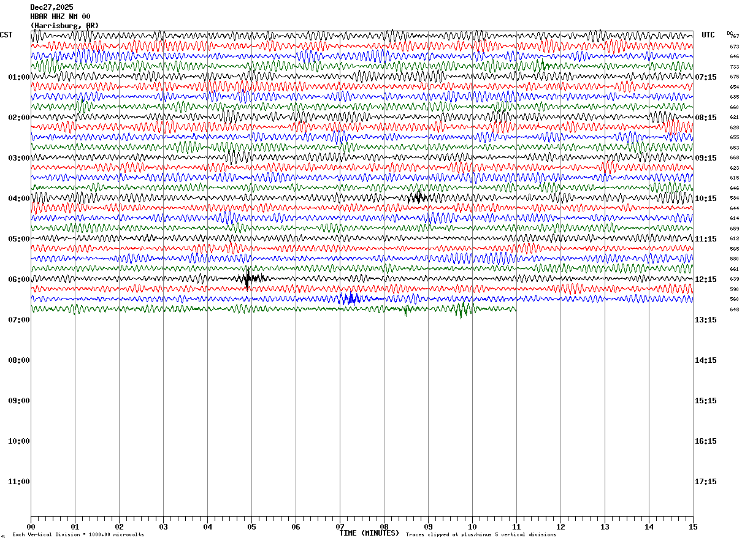
Task: Click the 09:15 UTC time label
Action: [x=706, y=158]
